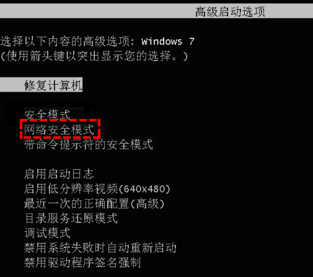The image size is (313, 277).
Task: Click the (高级) suffix of last-known-good entry
Action: point(148,203)
